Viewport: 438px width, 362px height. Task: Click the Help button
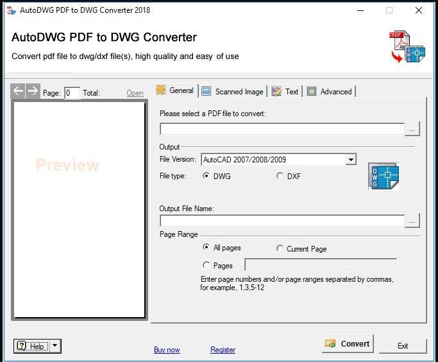click(33, 346)
